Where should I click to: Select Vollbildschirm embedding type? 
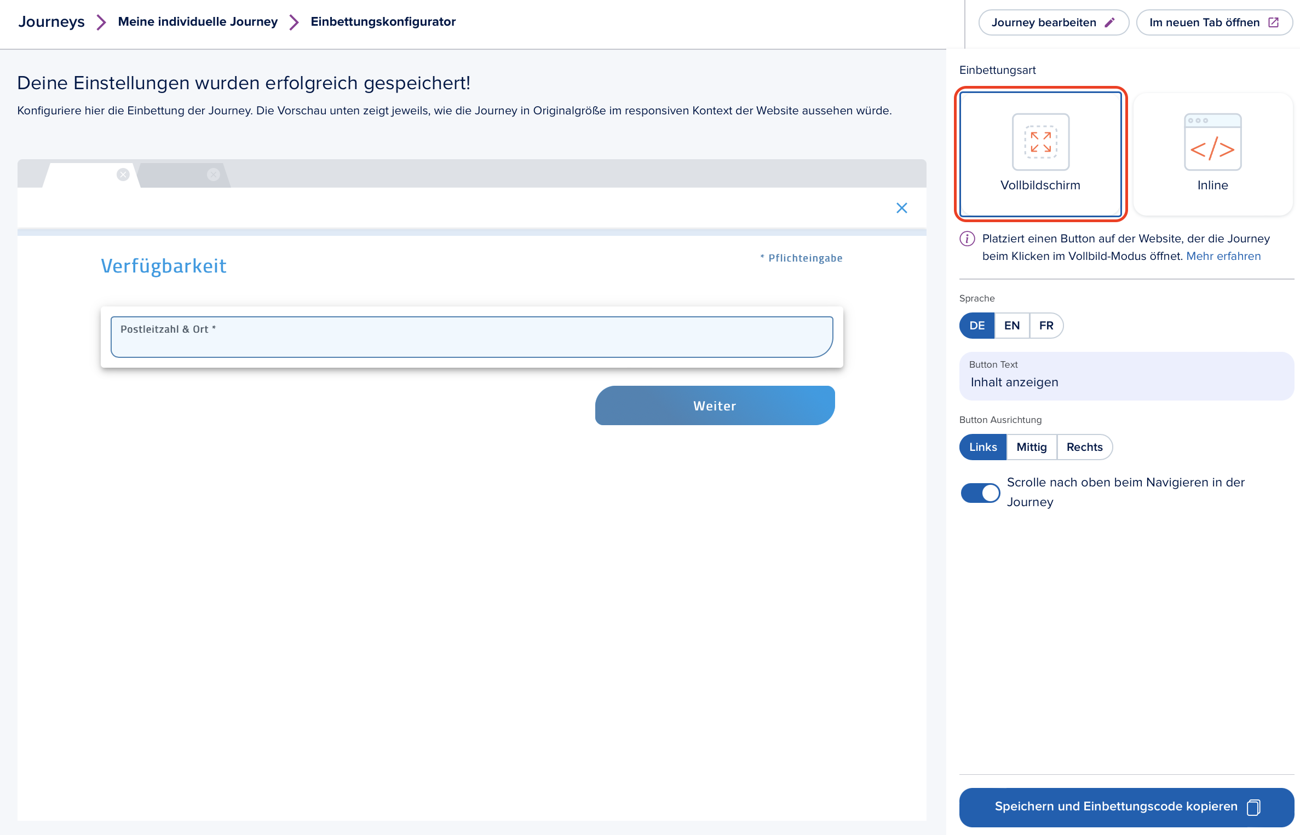[x=1040, y=154]
